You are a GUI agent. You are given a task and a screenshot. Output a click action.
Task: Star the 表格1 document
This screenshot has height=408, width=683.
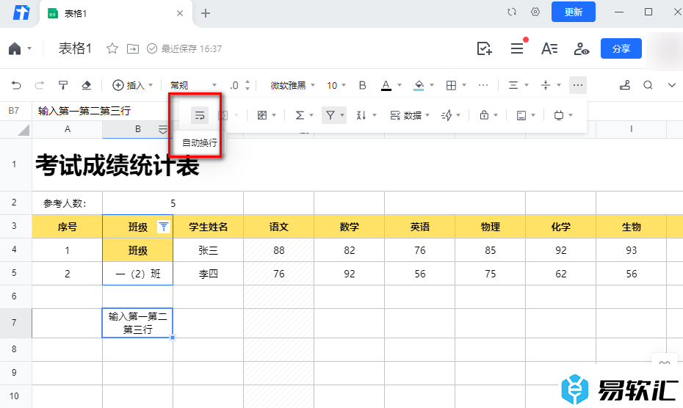(x=112, y=48)
